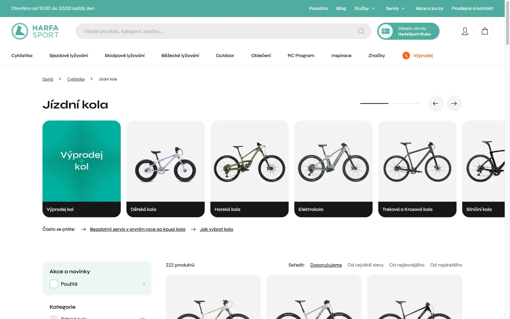Open Prodejna a kontakt link
The height and width of the screenshot is (319, 510).
[x=473, y=9]
